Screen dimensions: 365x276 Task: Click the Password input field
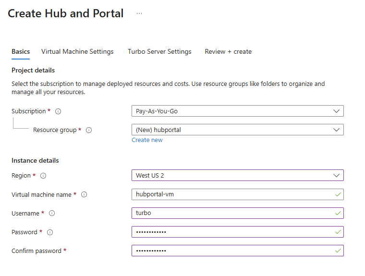pos(232,232)
